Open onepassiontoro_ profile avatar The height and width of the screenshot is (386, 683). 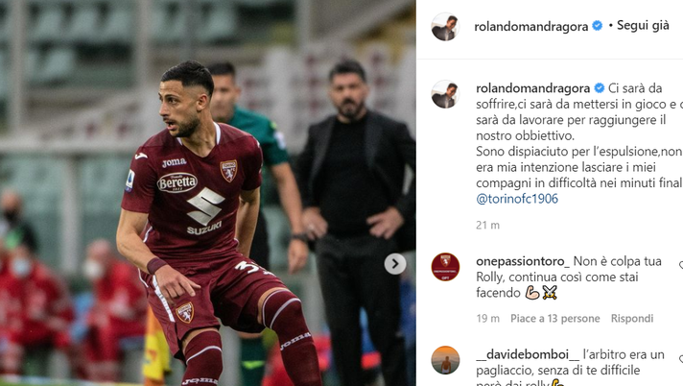click(445, 267)
